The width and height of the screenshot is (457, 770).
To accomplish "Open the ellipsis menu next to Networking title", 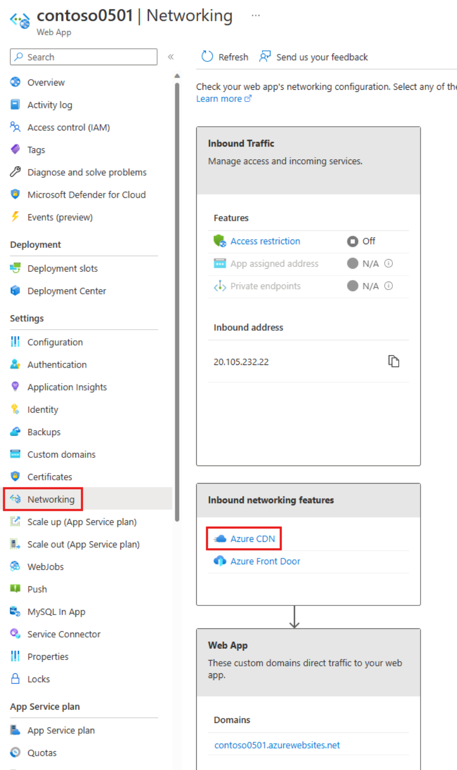I will point(255,15).
